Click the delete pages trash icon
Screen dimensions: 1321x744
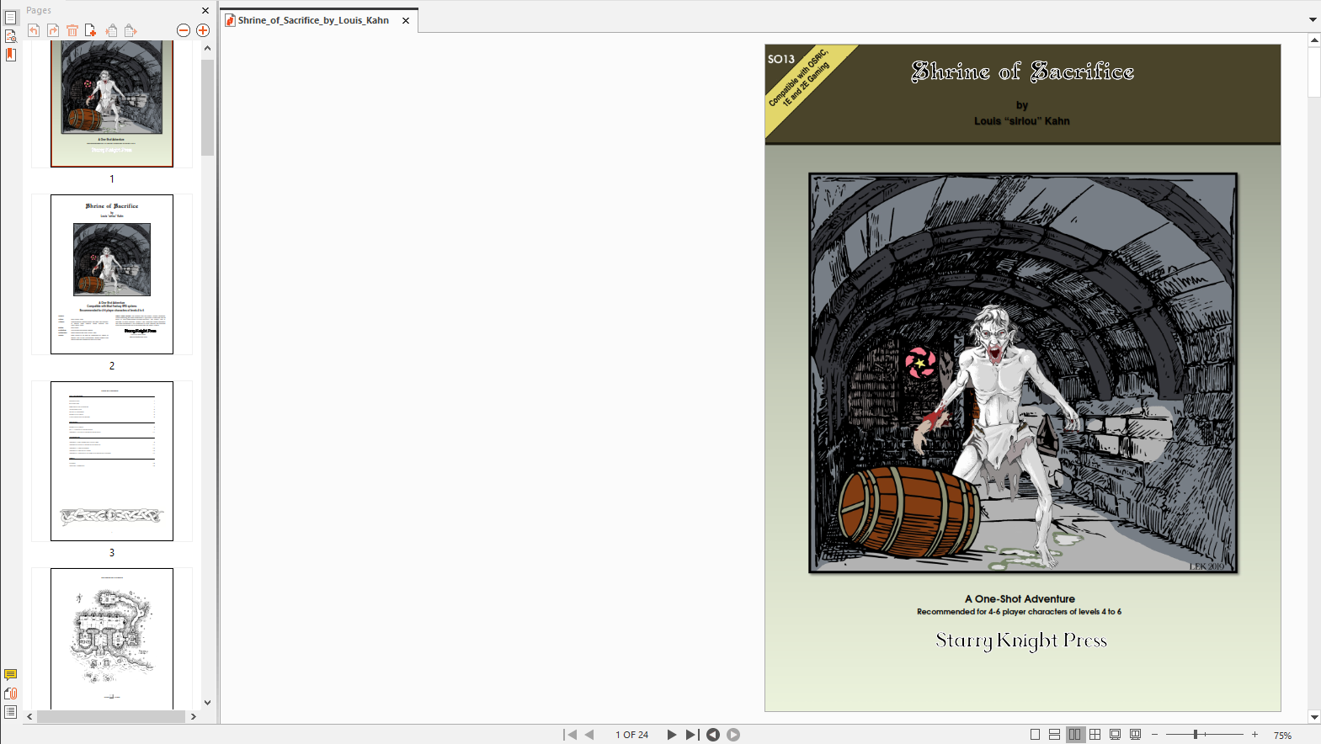(72, 30)
